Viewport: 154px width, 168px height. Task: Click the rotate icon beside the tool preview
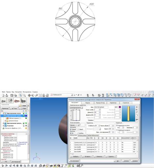pos(137,109)
